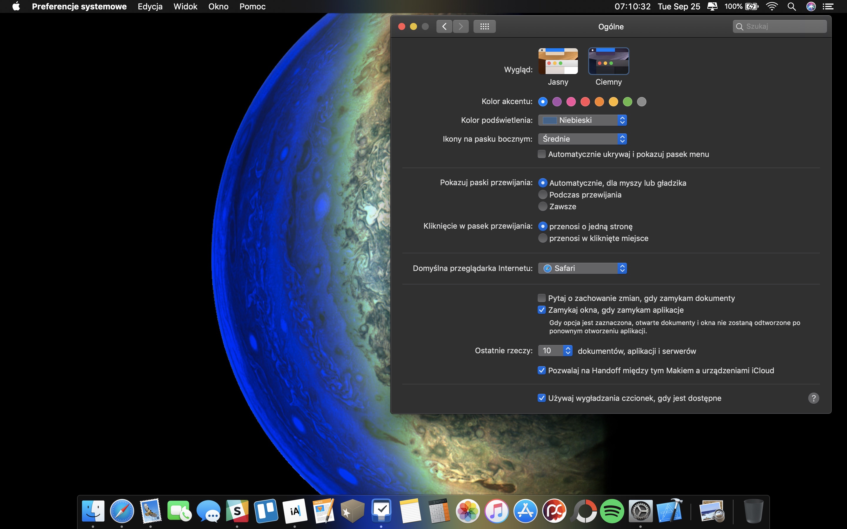Open Finder from the Dock
This screenshot has width=847, height=529.
93,511
